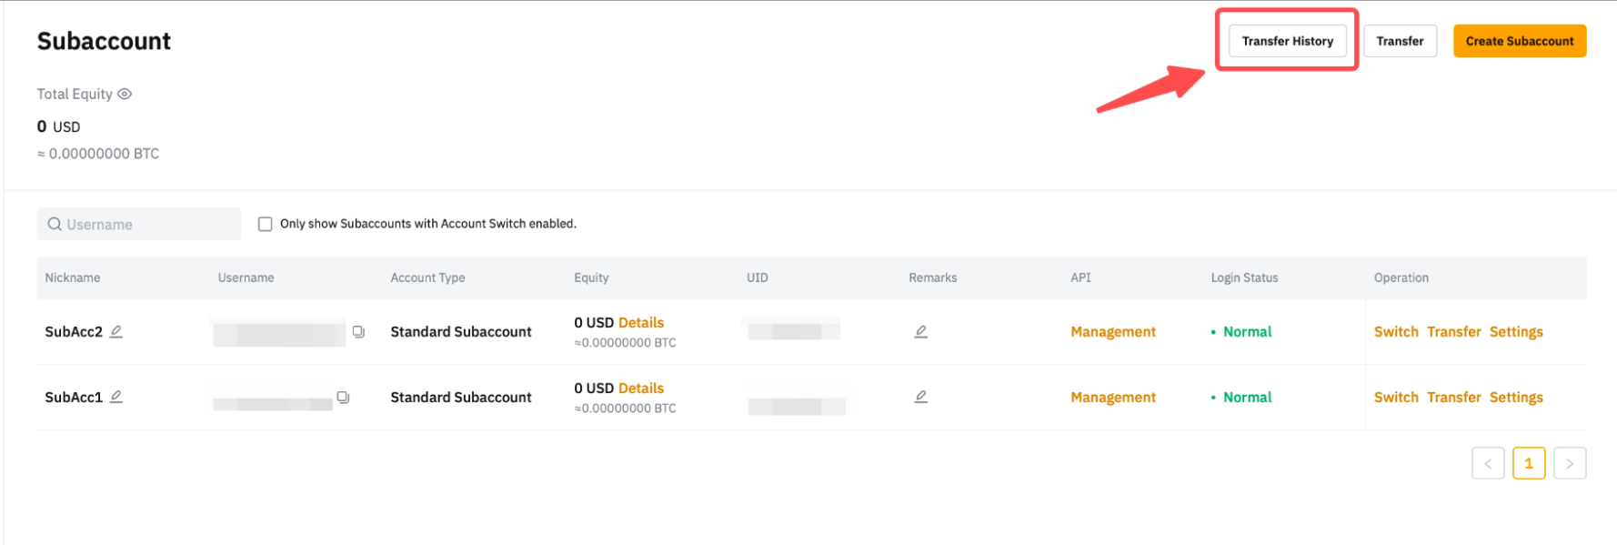1617x545 pixels.
Task: Edit remarks for SubAcc1
Action: [x=920, y=397]
